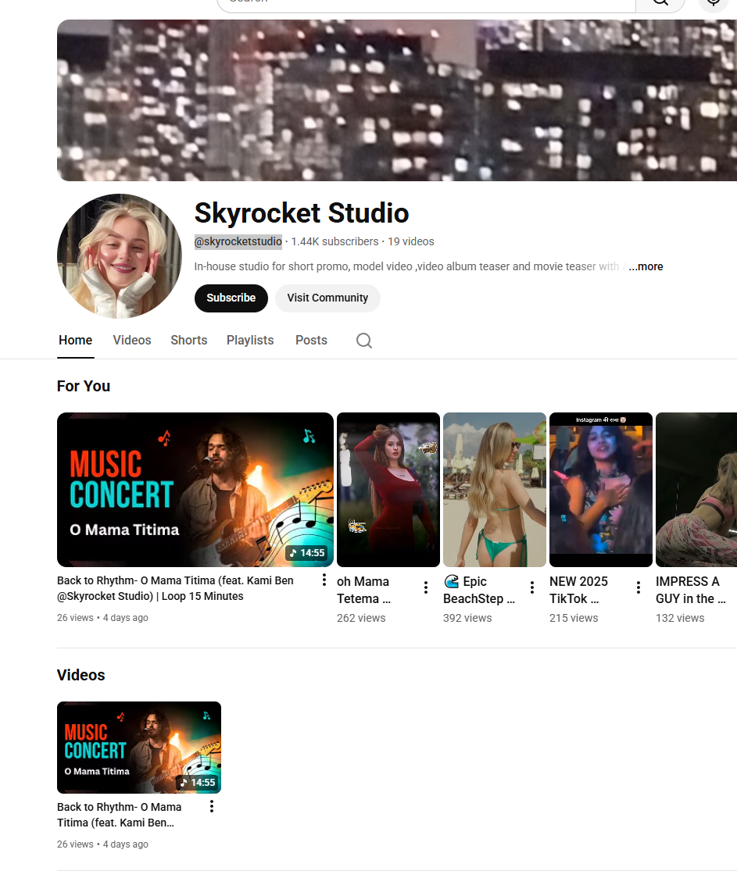Click the voice search microphone icon
The height and width of the screenshot is (871, 737).
tap(713, 2)
